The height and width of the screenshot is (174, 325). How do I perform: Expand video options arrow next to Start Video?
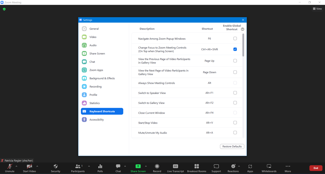click(37, 166)
